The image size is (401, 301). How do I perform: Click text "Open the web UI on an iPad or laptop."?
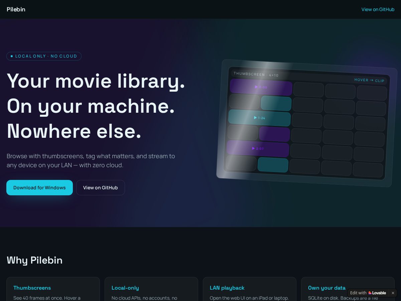[249, 298]
